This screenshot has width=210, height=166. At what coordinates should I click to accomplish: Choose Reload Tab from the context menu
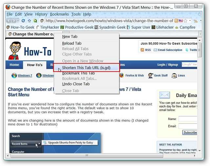(x=86, y=43)
